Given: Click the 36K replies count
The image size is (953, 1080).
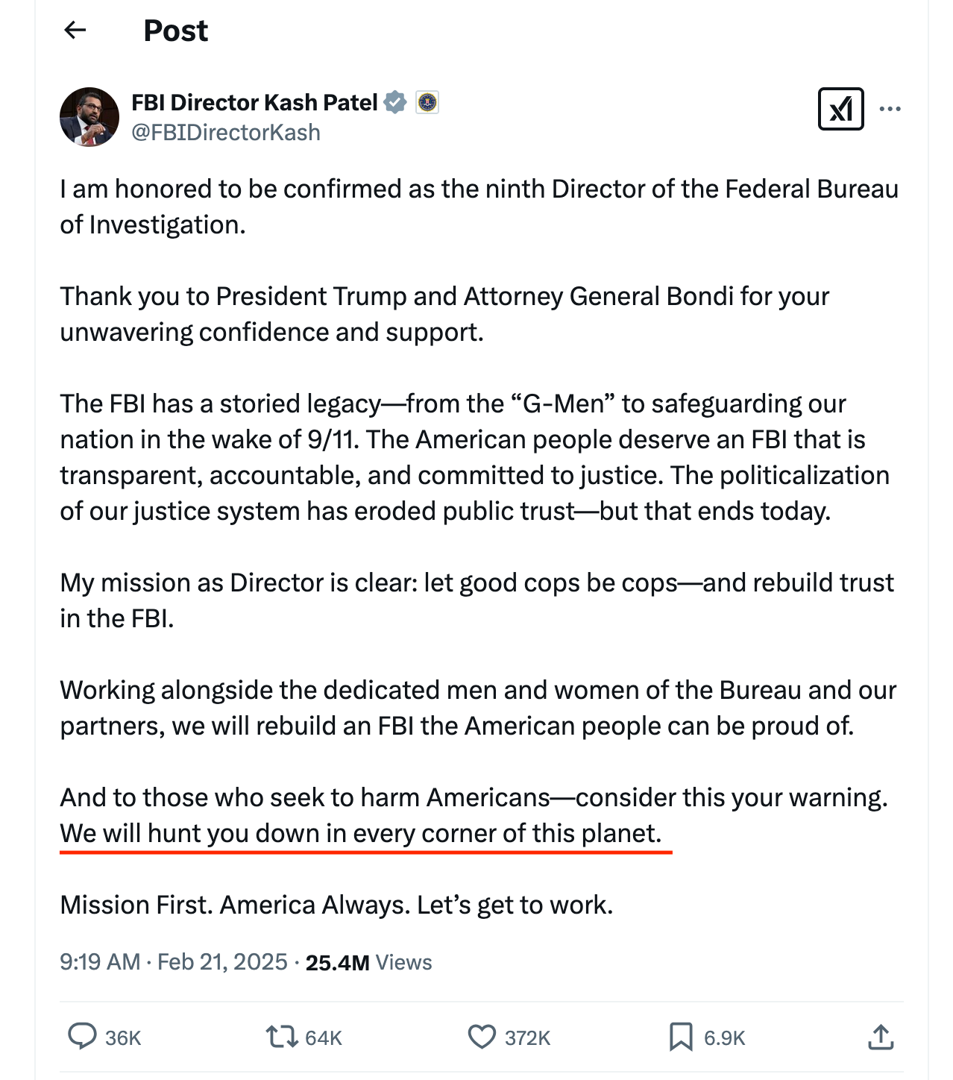Looking at the screenshot, I should 123,1038.
